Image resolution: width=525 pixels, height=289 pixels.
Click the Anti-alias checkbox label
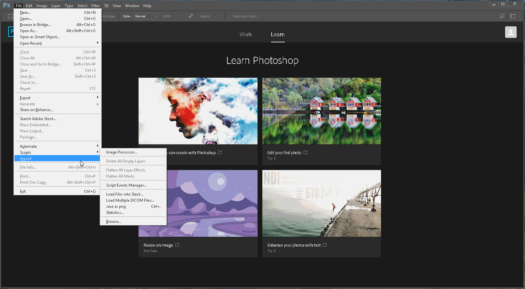click(x=108, y=16)
